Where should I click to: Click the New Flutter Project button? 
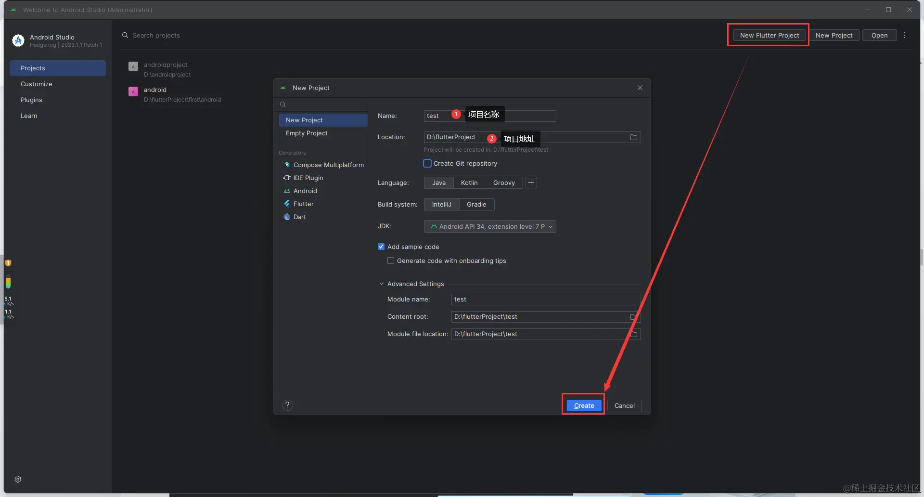pos(770,35)
